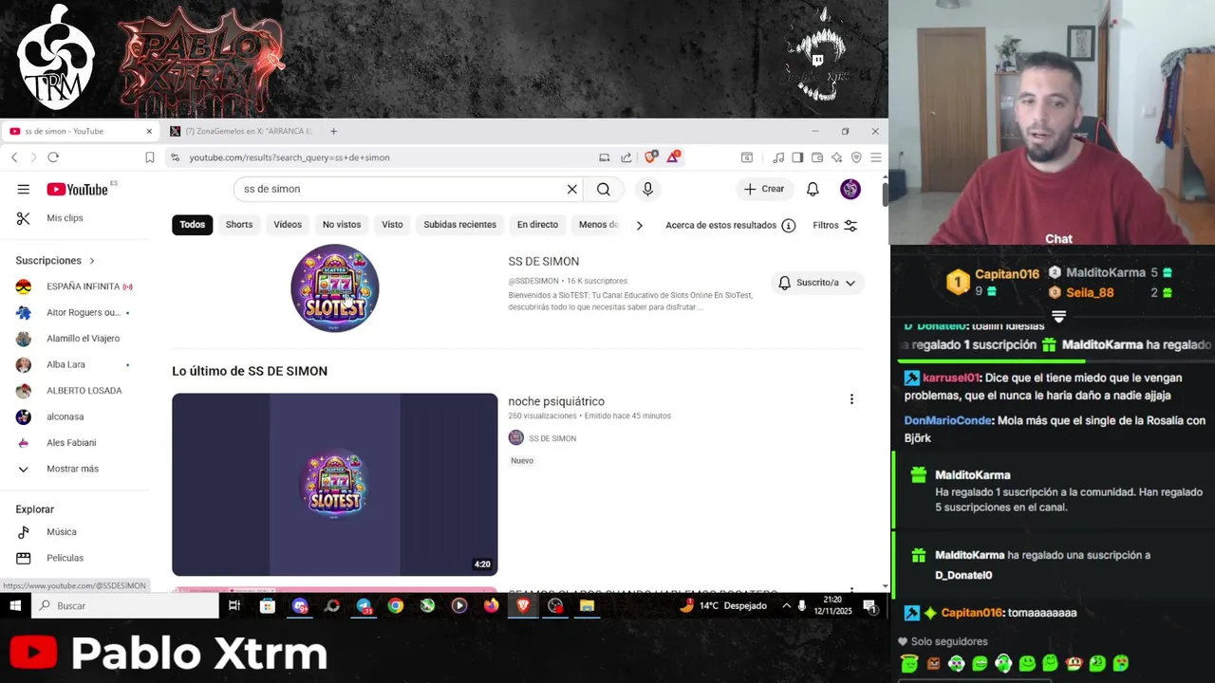Open Brave Leo AI icon
The image size is (1215, 683).
[x=836, y=157]
